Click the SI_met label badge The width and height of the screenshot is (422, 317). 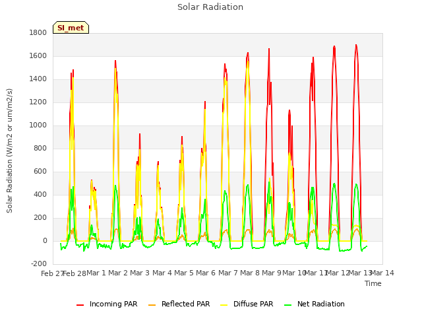tap(71, 28)
